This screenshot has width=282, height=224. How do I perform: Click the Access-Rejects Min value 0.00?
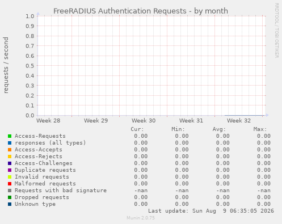[x=182, y=157]
